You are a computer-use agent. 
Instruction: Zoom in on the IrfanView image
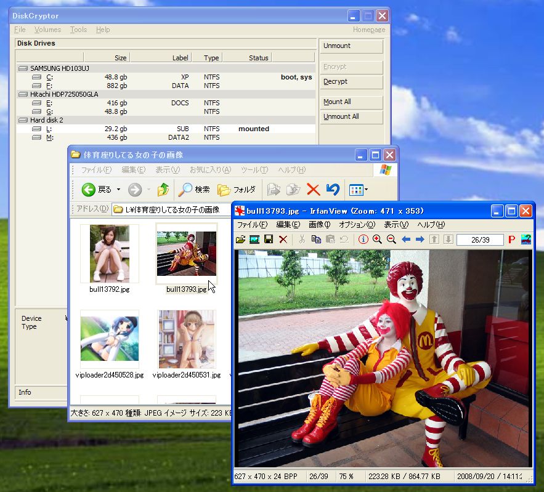point(377,240)
